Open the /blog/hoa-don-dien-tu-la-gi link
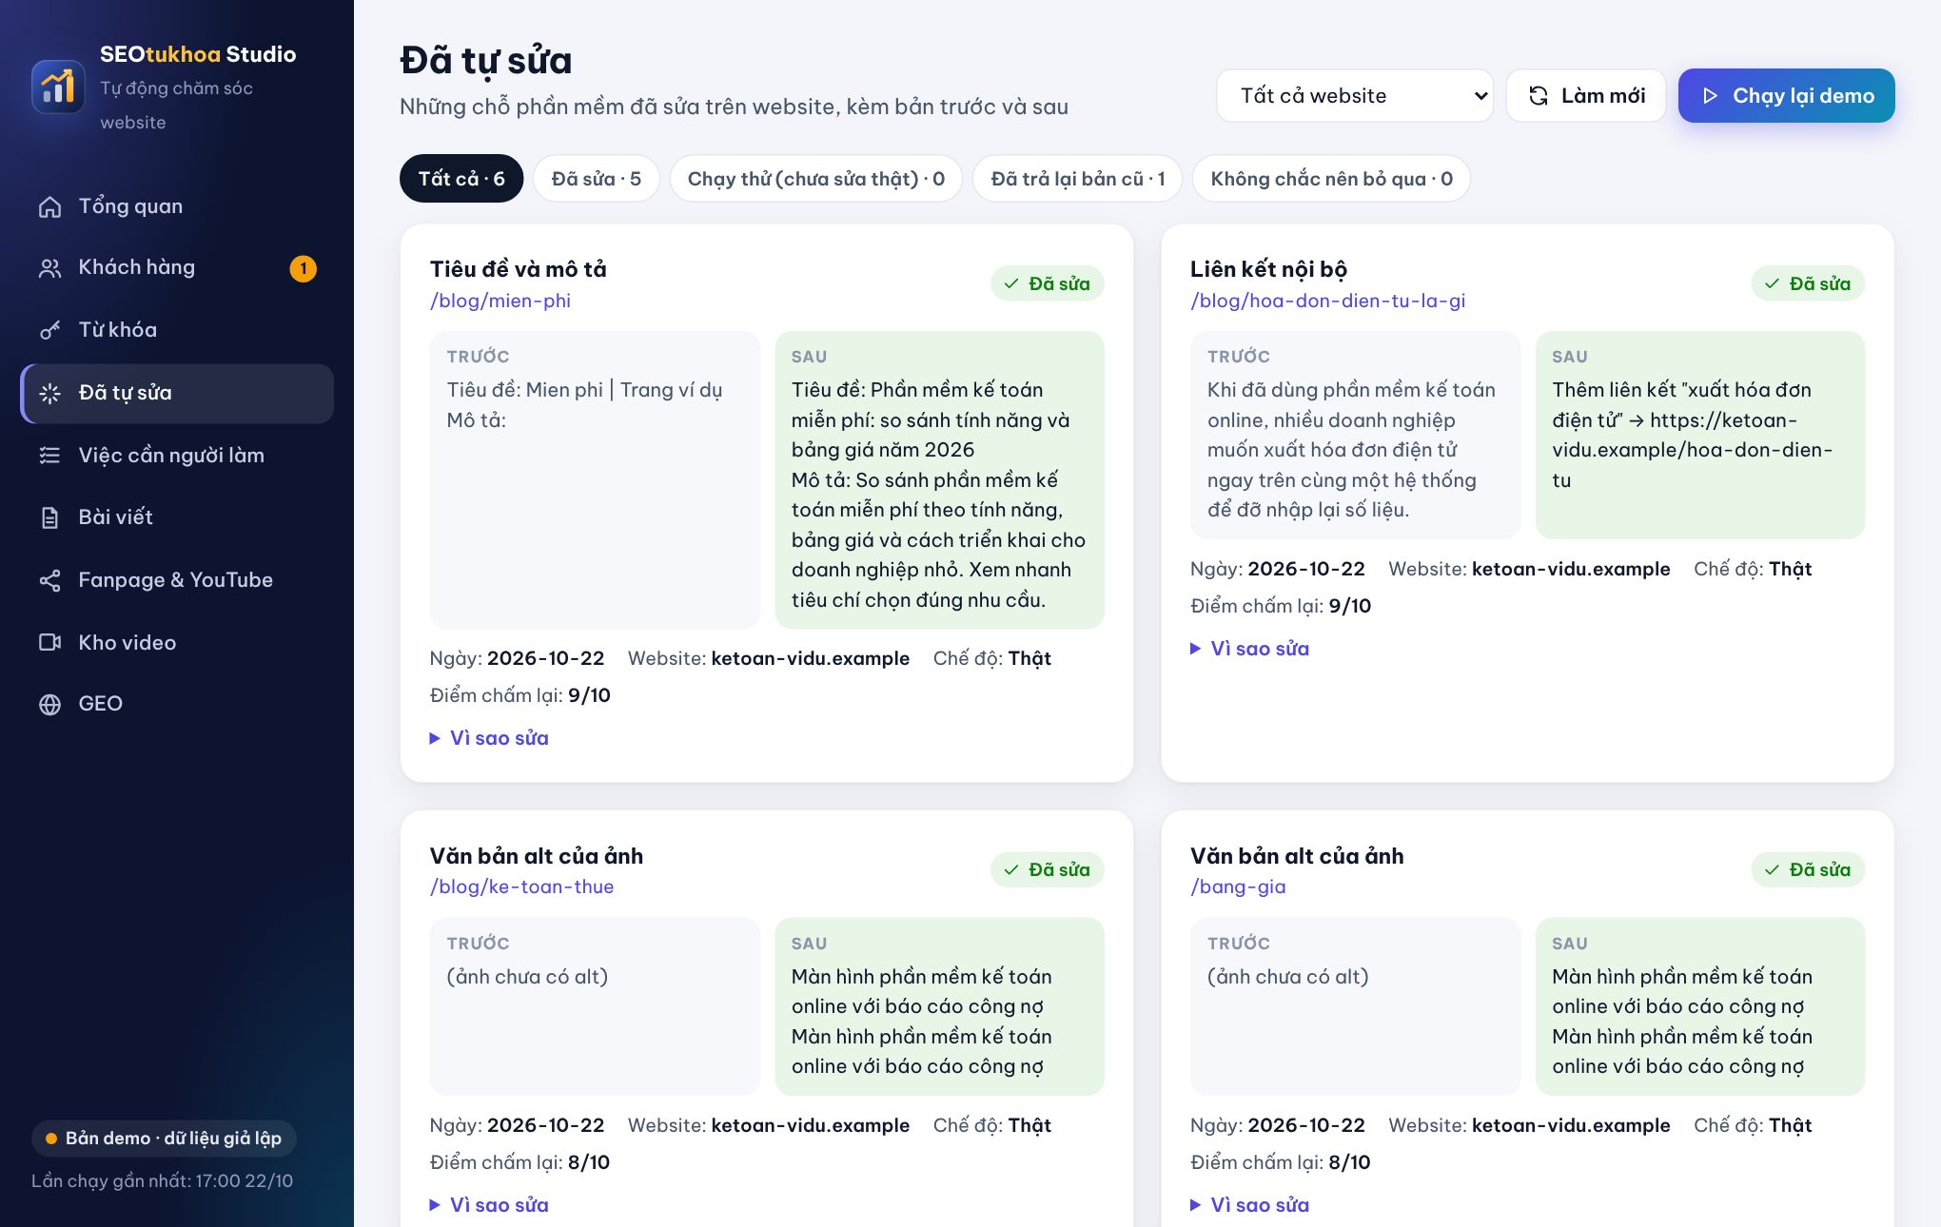 [1327, 301]
